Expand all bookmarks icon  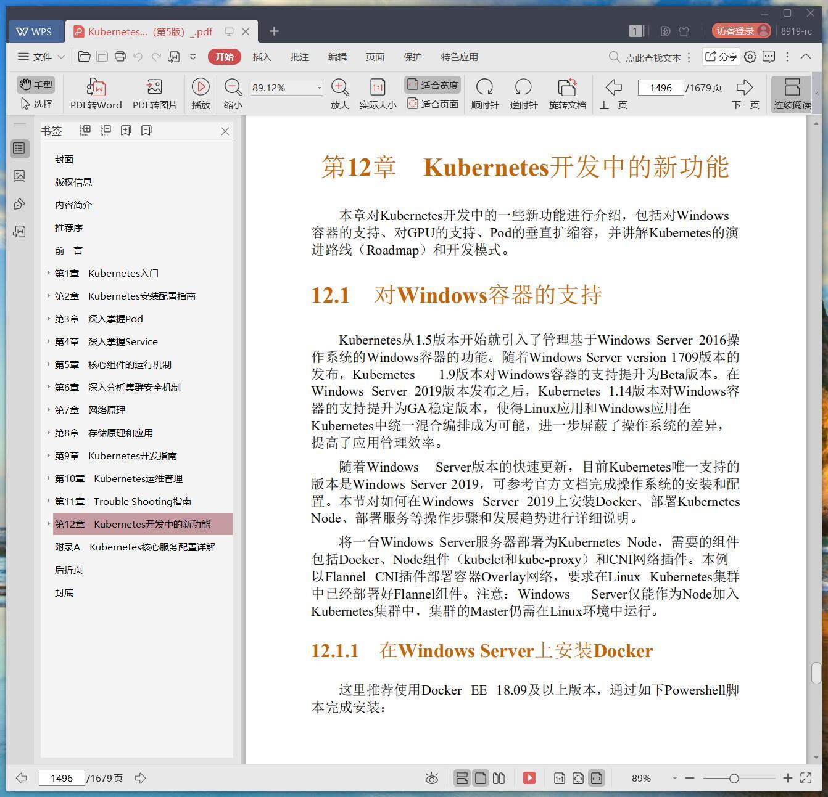point(86,130)
